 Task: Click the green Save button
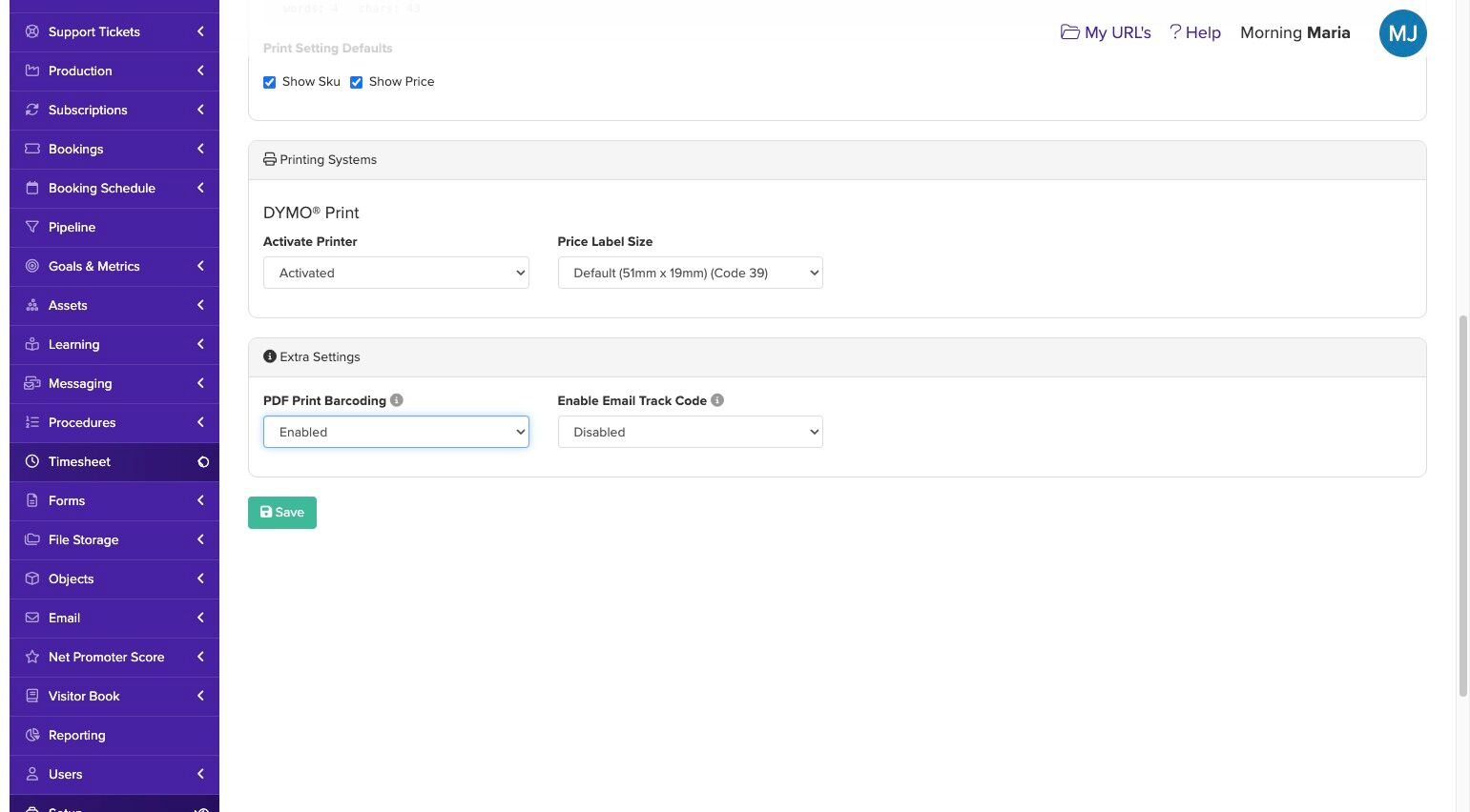[x=282, y=513]
